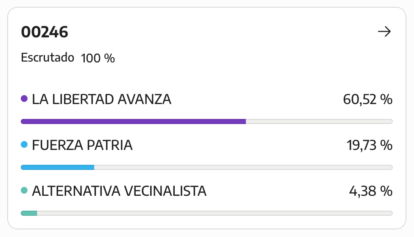Click the blue filled progress bar
Image resolution: width=414 pixels, height=237 pixels.
pos(58,167)
